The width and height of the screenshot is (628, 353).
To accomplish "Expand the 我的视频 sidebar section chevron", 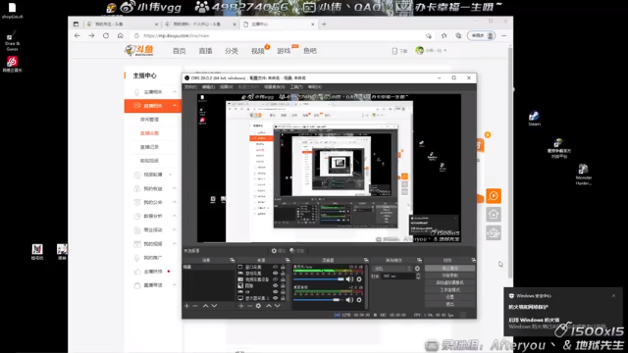I will point(175,244).
